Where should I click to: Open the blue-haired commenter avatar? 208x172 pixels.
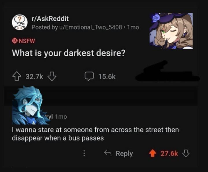(x=30, y=105)
